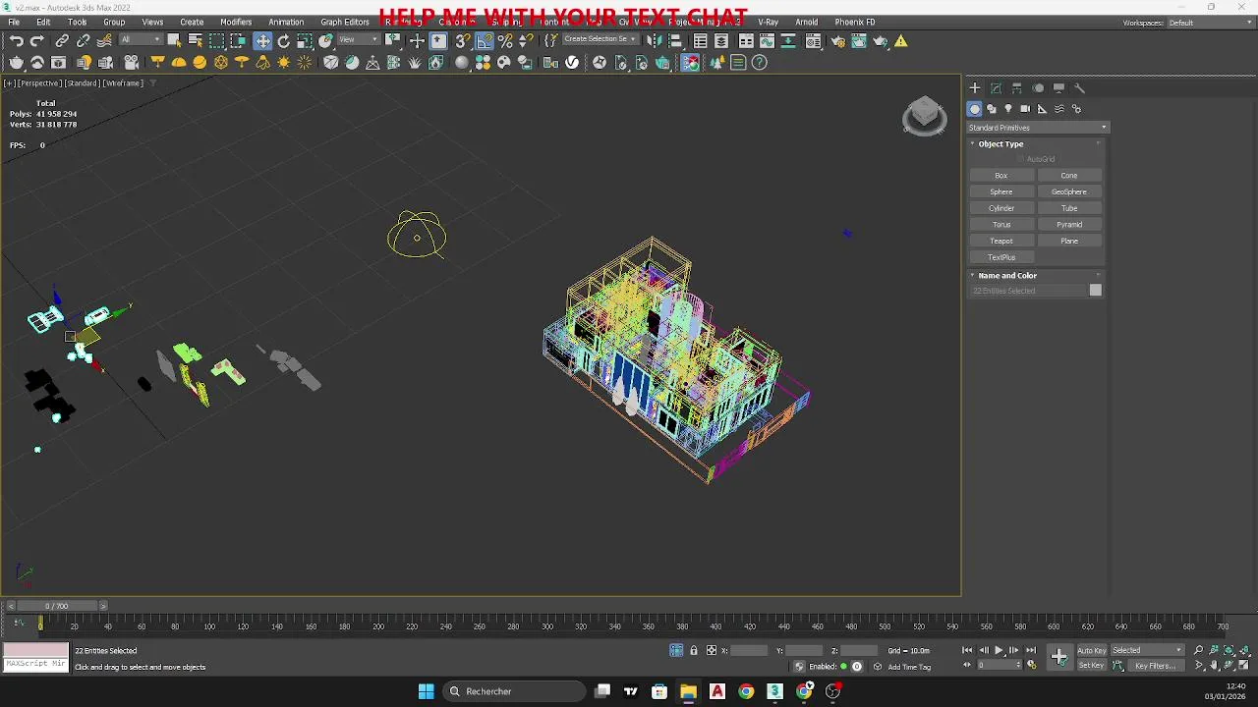
Task: Click the yellow warning triangle icon
Action: click(901, 40)
